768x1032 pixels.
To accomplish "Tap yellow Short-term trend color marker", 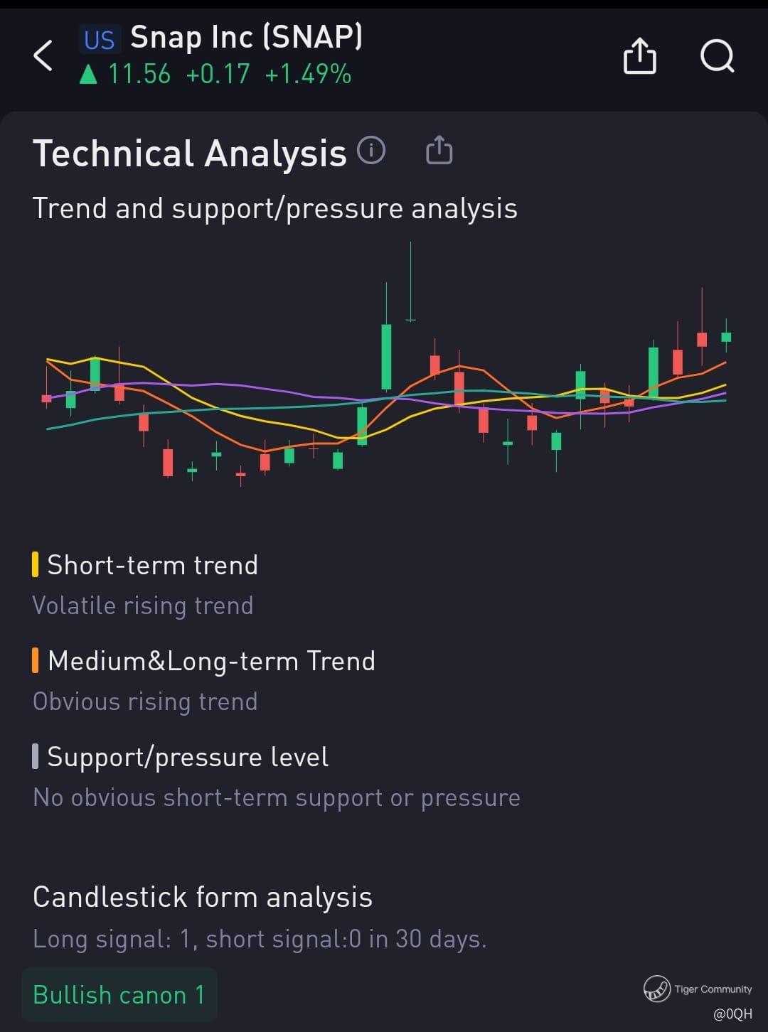I will coord(35,564).
